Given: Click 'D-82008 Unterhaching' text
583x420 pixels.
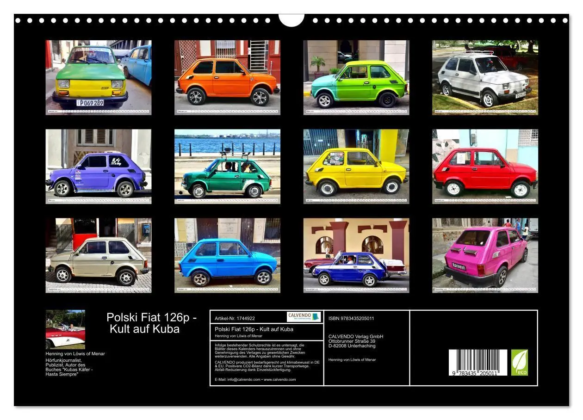Looking at the screenshot, I should click(x=352, y=346).
